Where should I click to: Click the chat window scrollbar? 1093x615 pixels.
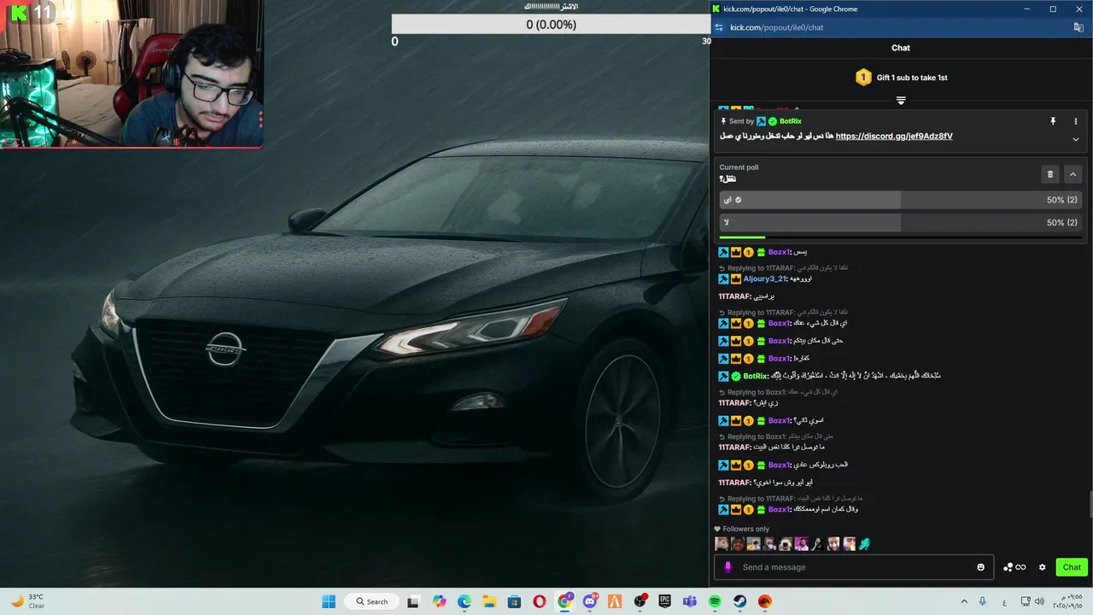pos(1090,504)
